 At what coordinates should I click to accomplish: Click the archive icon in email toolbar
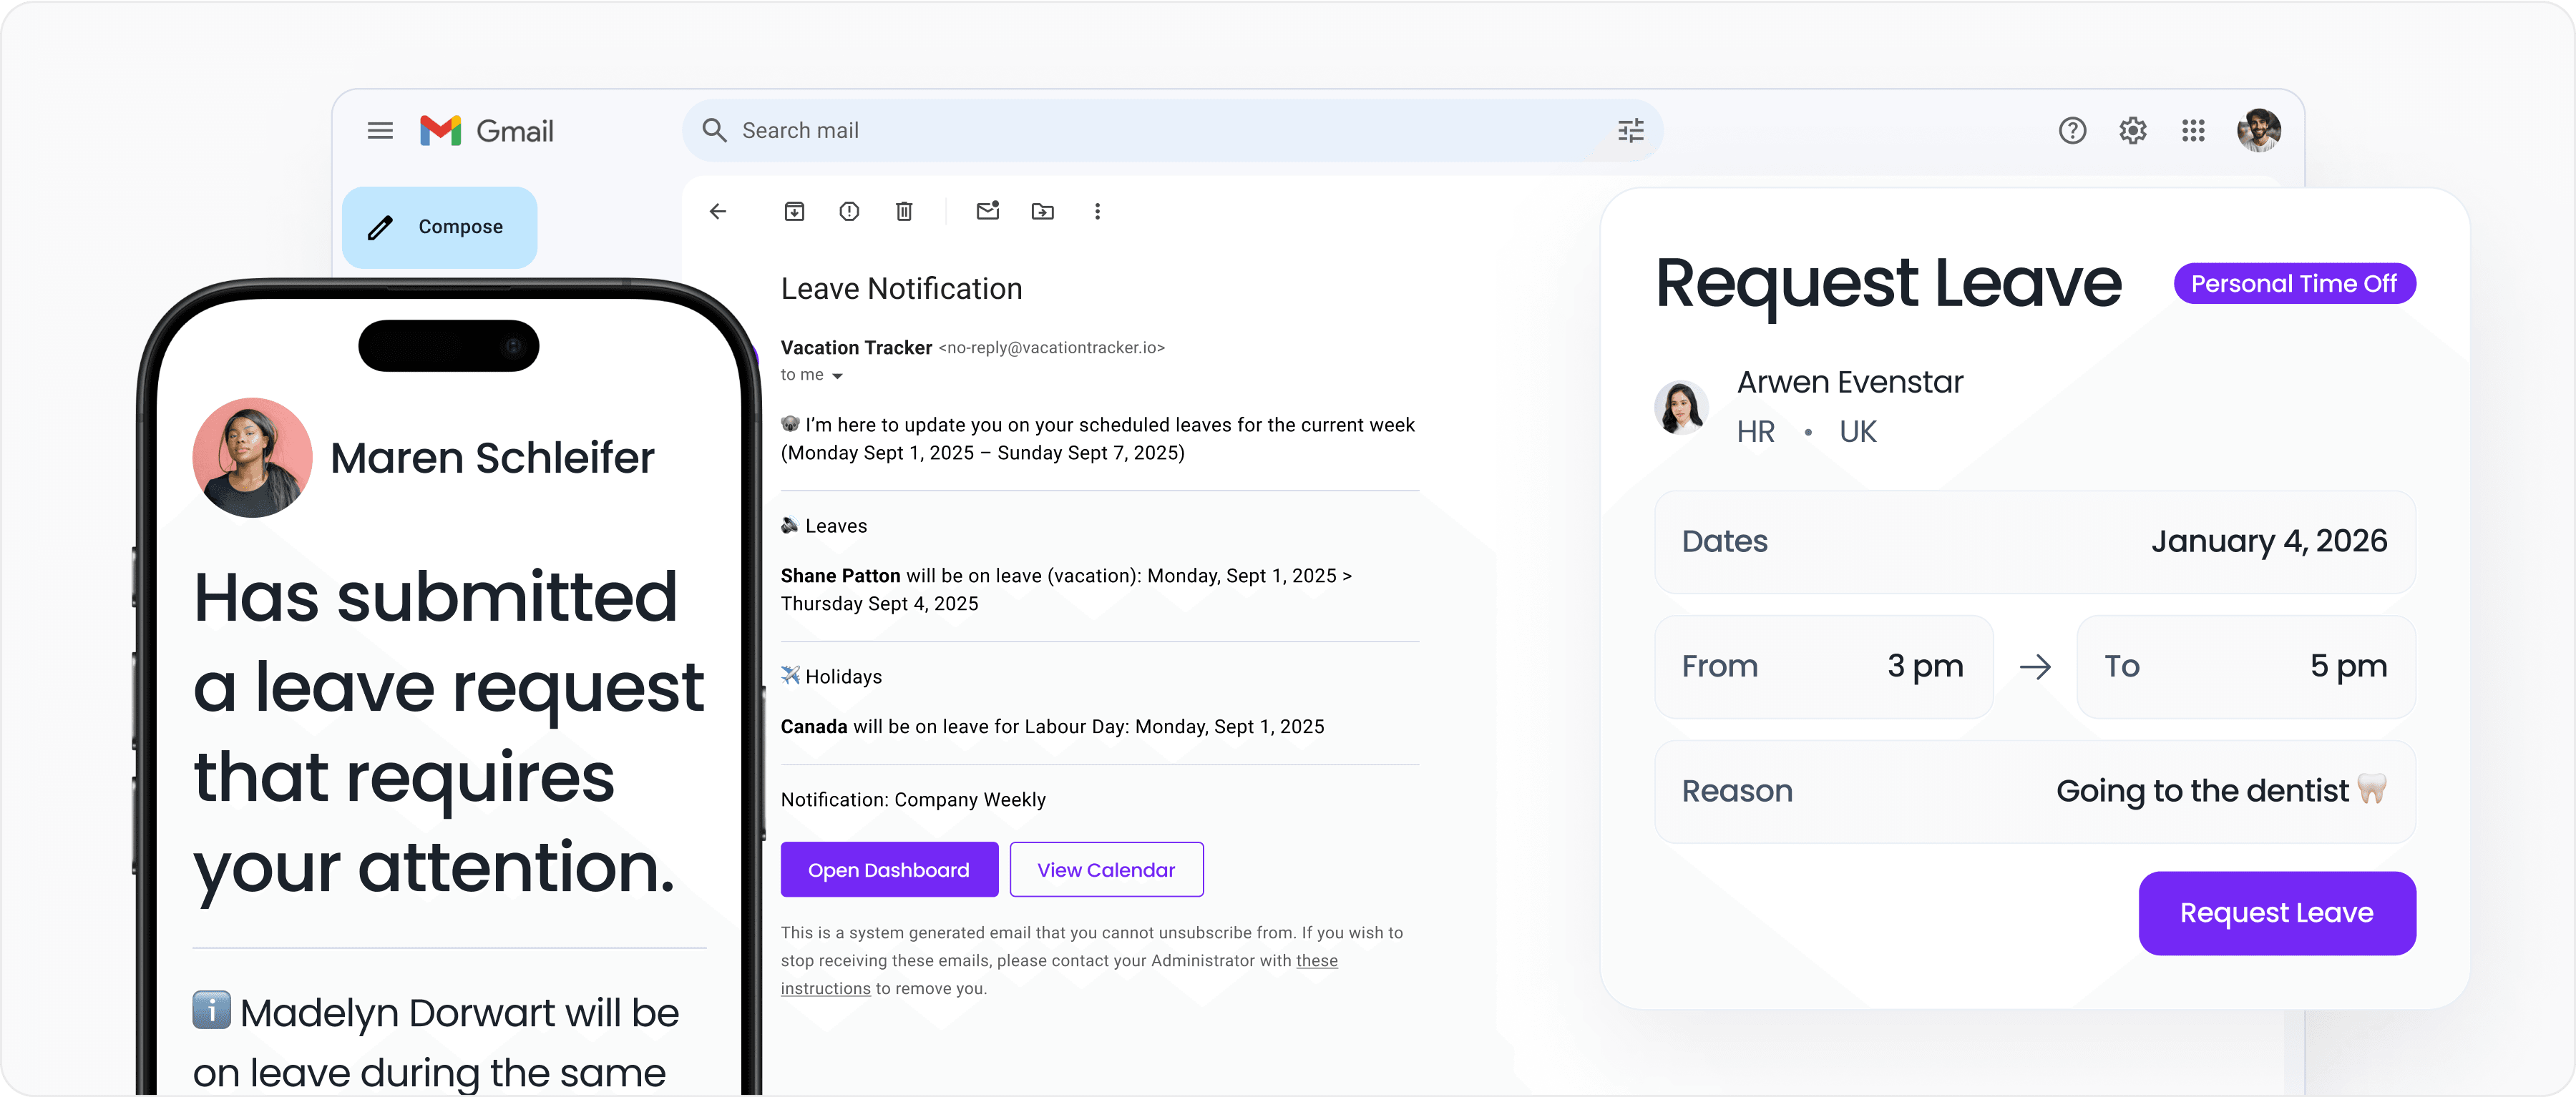pyautogui.click(x=794, y=210)
